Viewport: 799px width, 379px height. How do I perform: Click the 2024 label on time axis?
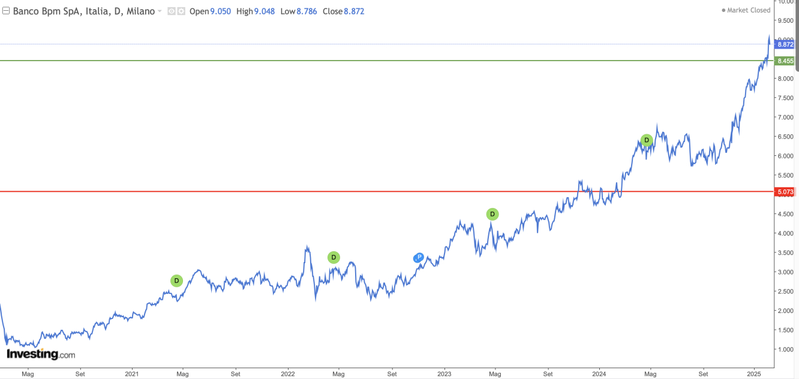point(599,374)
